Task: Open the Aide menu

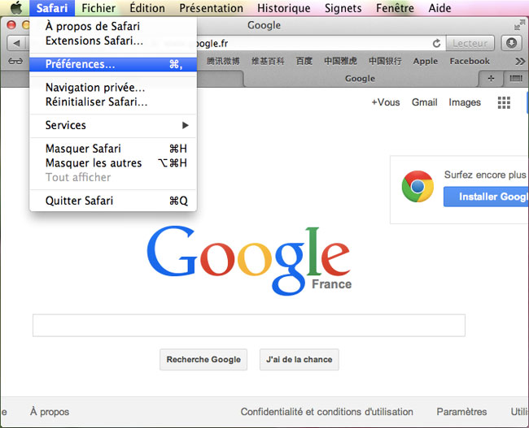Action: (439, 8)
